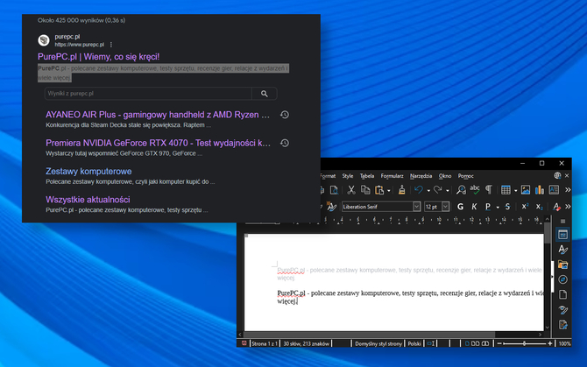Open Find and Replace magnifier icon
This screenshot has height=367, width=587.
pyautogui.click(x=461, y=190)
